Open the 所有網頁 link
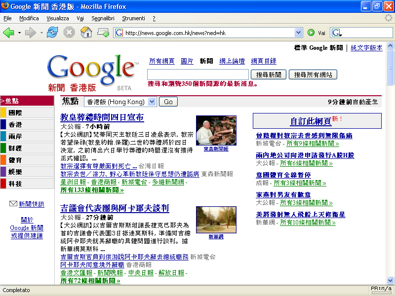The height and width of the screenshot is (296, 395). [x=162, y=61]
